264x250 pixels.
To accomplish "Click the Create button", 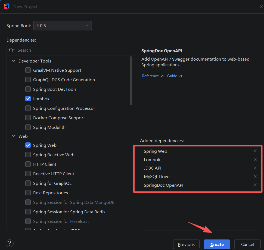I will [x=217, y=244].
